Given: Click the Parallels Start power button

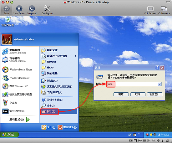Looking at the screenshot, I should (x=7, y=10).
